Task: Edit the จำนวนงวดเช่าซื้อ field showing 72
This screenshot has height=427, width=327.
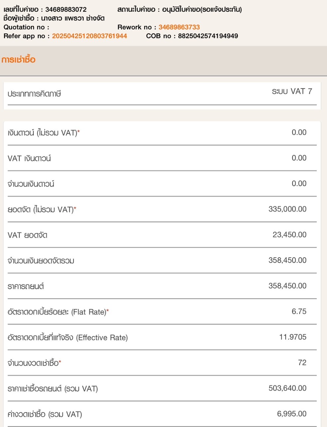Action: pyautogui.click(x=302, y=363)
